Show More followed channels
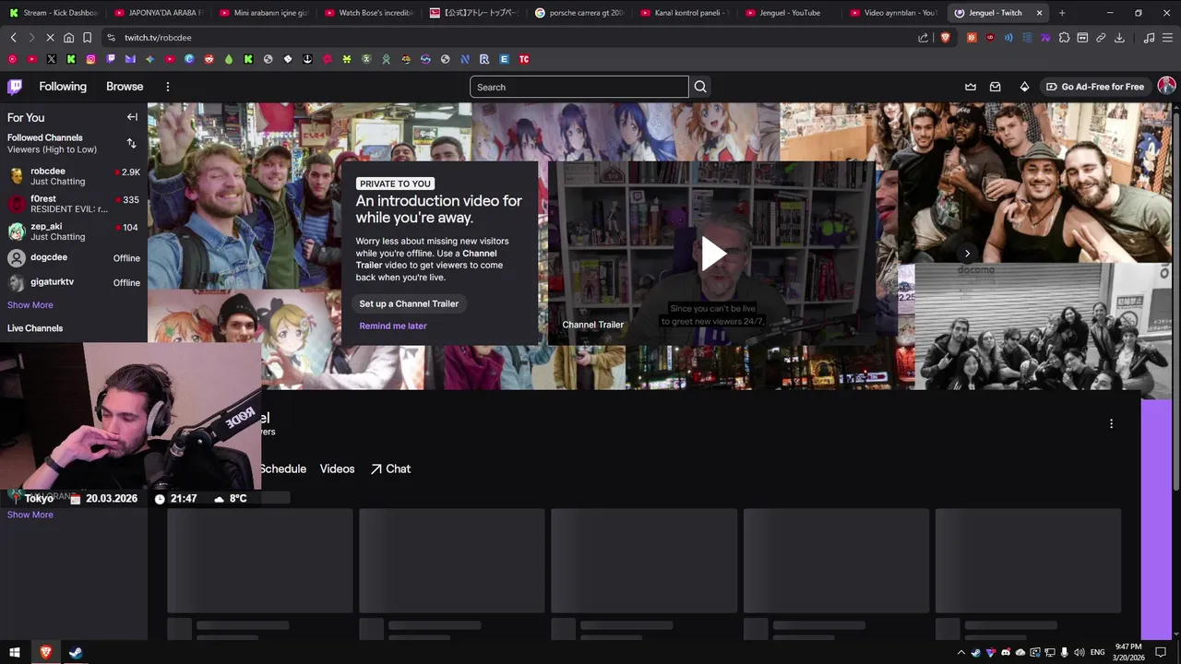This screenshot has height=664, width=1181. pyautogui.click(x=30, y=305)
